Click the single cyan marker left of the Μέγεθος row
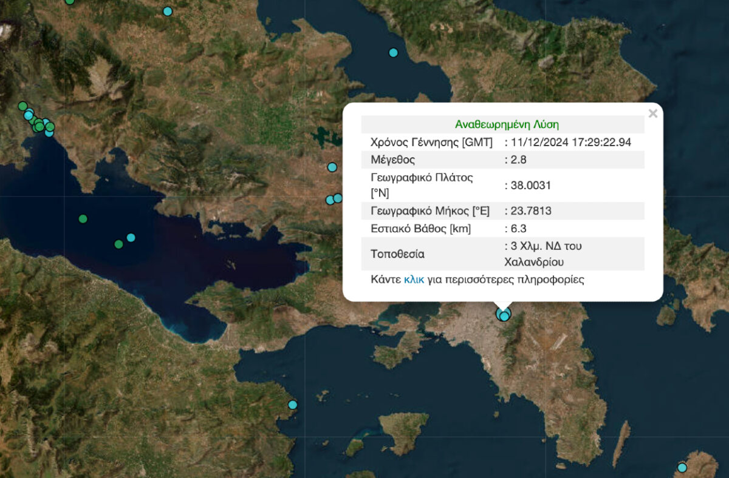 coord(332,167)
